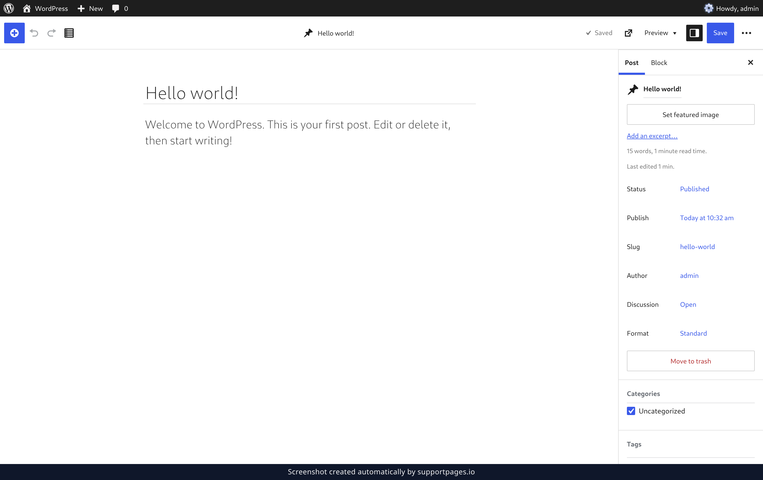Viewport: 763px width, 480px height.
Task: Undo the last edit
Action: tap(34, 33)
